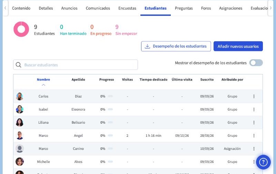This screenshot has width=276, height=174.
Task: Open the Preguntas tab
Action: pos(184,8)
